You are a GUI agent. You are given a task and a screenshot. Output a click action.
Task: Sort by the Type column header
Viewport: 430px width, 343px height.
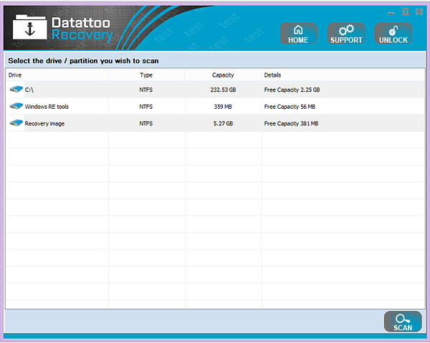(146, 75)
